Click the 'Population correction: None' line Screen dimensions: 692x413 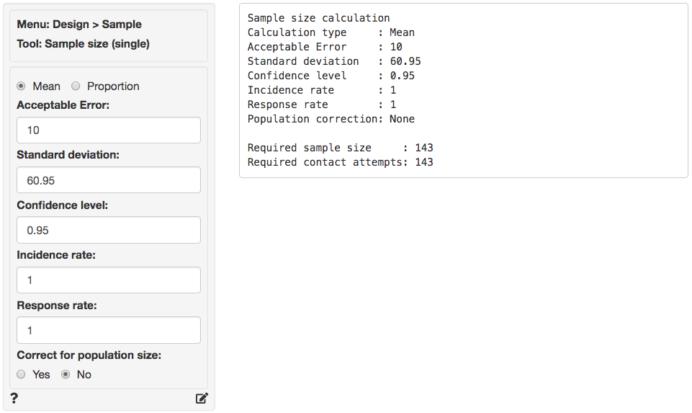click(331, 119)
